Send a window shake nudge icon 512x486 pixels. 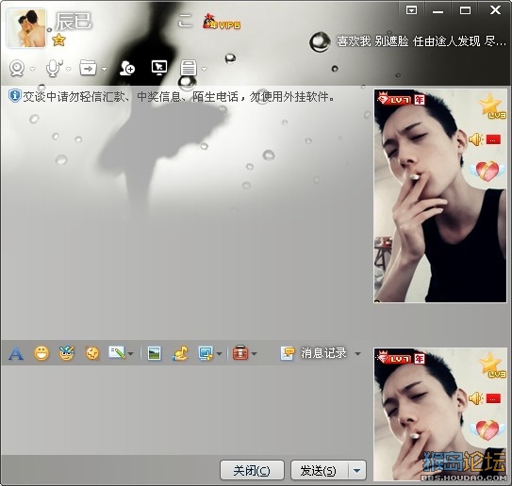(92, 353)
